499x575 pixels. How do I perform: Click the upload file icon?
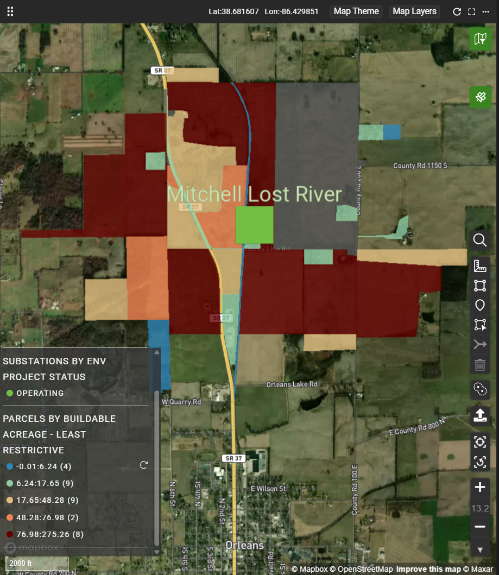click(x=479, y=415)
